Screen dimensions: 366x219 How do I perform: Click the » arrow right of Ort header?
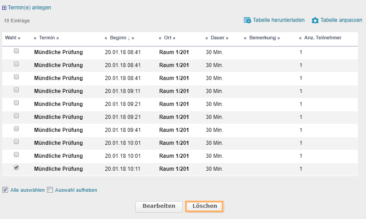[x=174, y=38]
